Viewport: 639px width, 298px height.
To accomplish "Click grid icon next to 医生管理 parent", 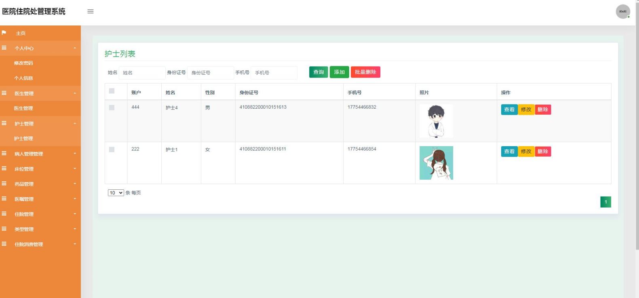I will [4, 93].
